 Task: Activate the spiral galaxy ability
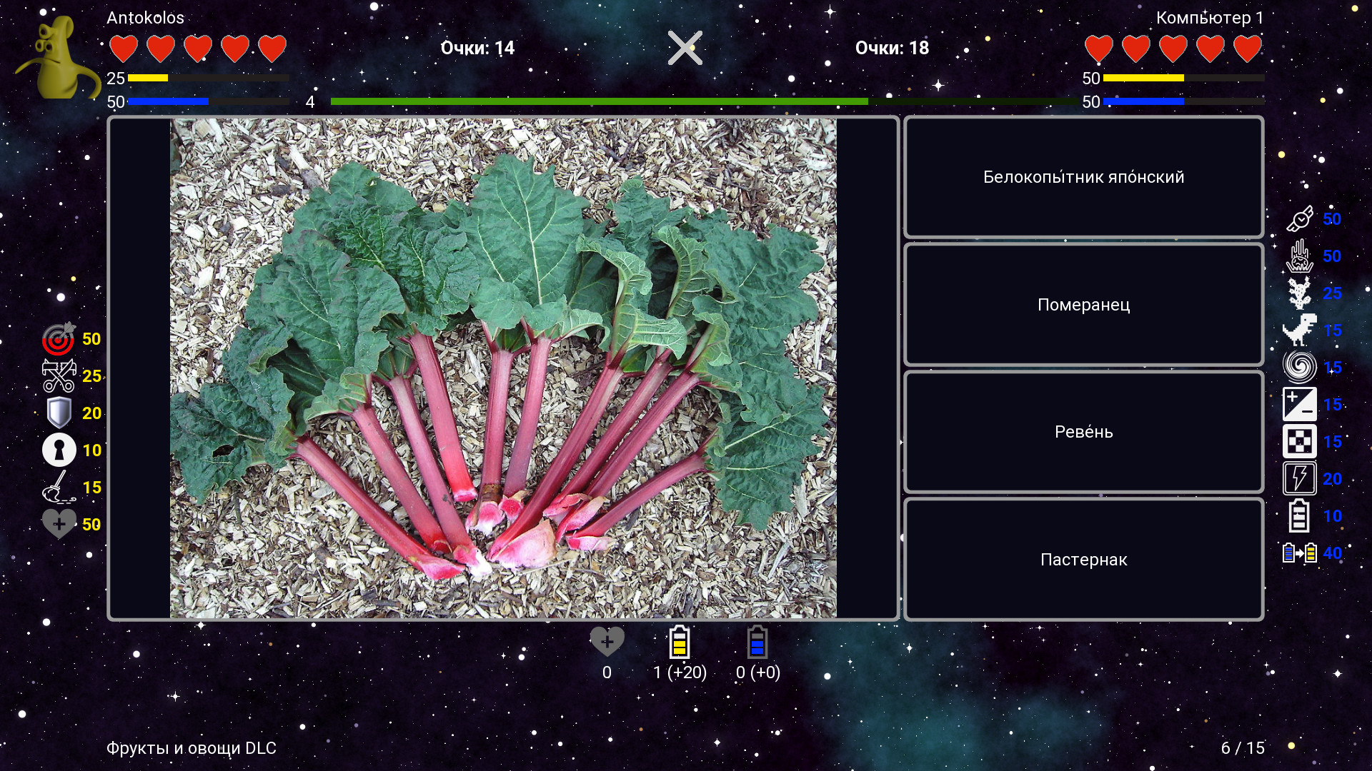click(x=1299, y=368)
